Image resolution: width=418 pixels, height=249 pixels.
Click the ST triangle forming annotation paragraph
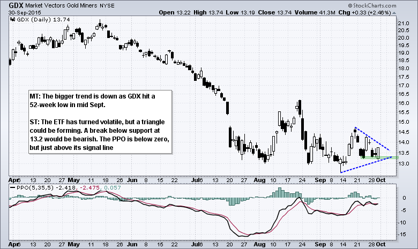[x=100, y=135]
